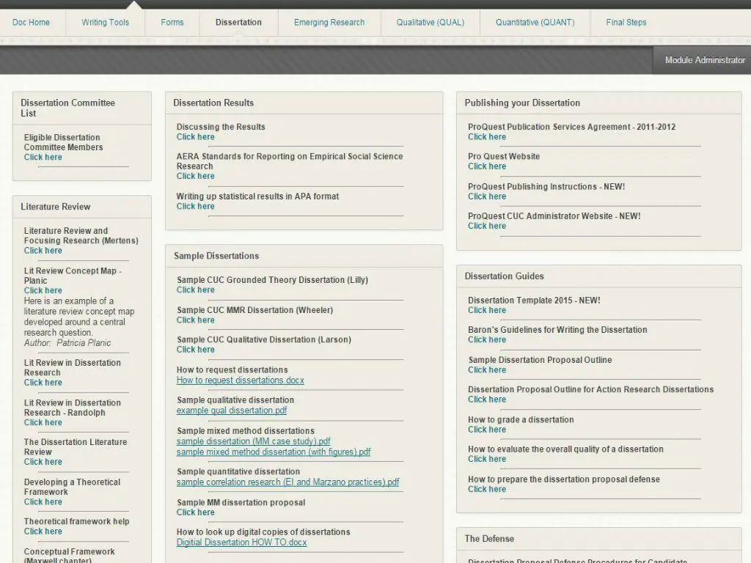The height and width of the screenshot is (563, 751).
Task: Open Click here under Discussing the Results
Action: [195, 137]
